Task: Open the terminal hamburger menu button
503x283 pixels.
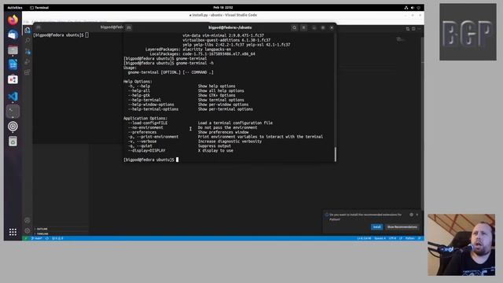Action: [x=303, y=28]
